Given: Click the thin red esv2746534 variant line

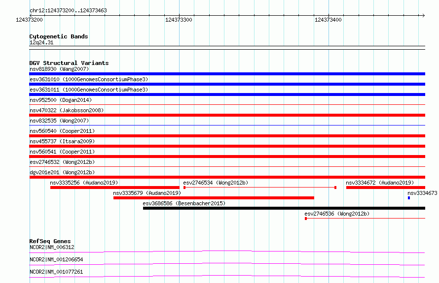Looking at the screenshot, I should tap(260, 188).
